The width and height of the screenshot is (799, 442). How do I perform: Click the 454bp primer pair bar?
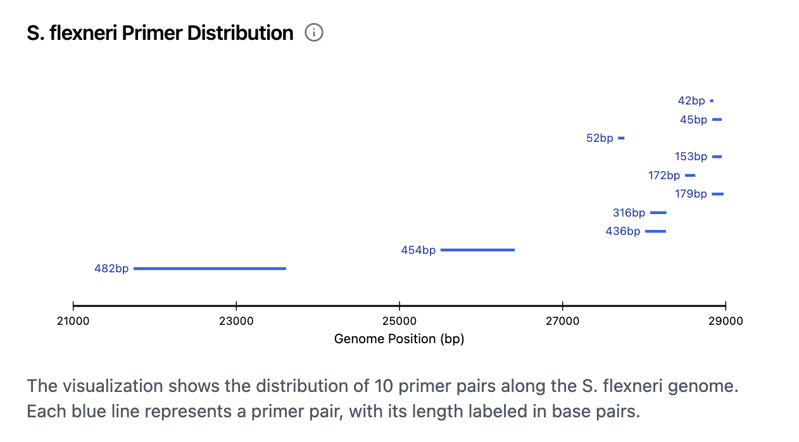pyautogui.click(x=477, y=250)
